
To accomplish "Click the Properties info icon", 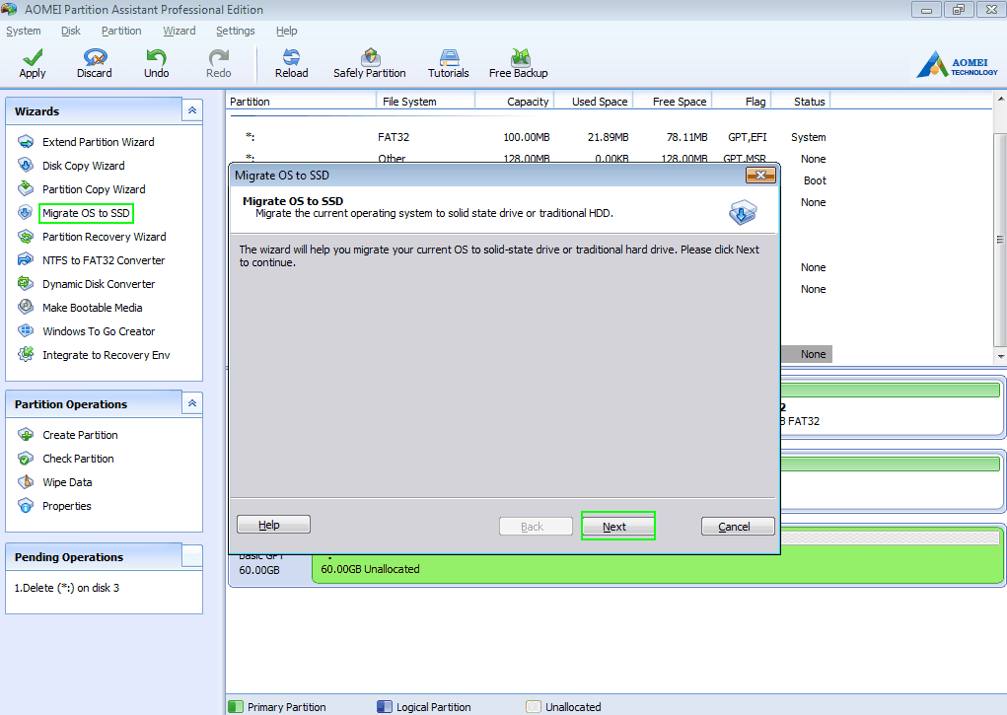I will pyautogui.click(x=26, y=506).
